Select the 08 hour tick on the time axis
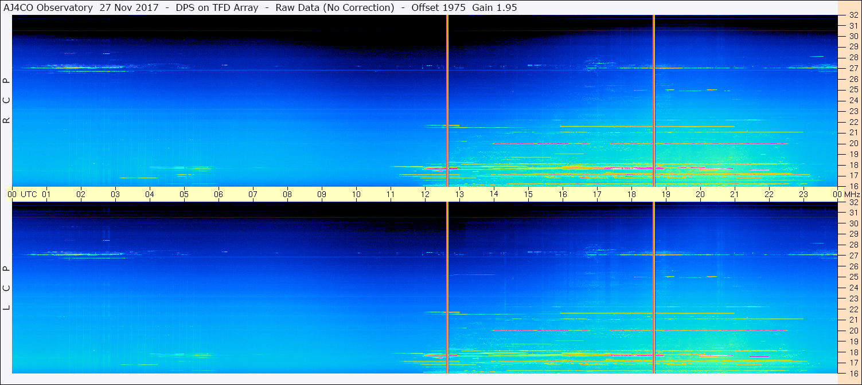862x385 pixels. point(287,194)
